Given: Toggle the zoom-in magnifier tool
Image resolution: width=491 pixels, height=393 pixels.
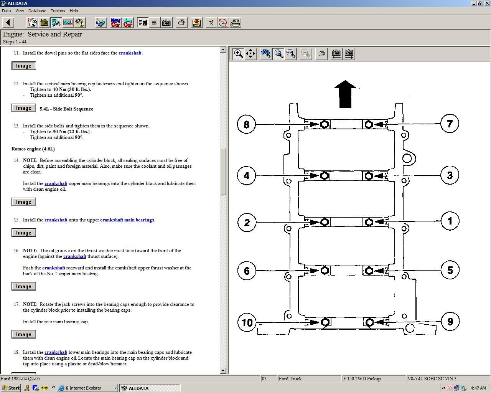Looking at the screenshot, I should pos(238,54).
